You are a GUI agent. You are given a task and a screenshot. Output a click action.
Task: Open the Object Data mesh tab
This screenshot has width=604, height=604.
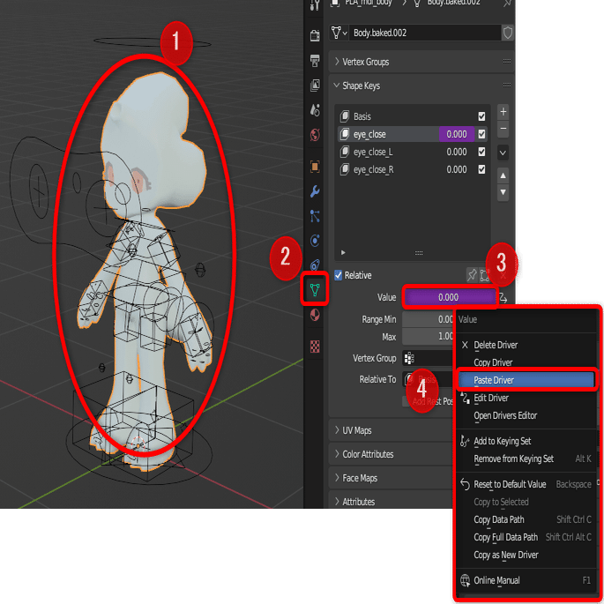315,289
